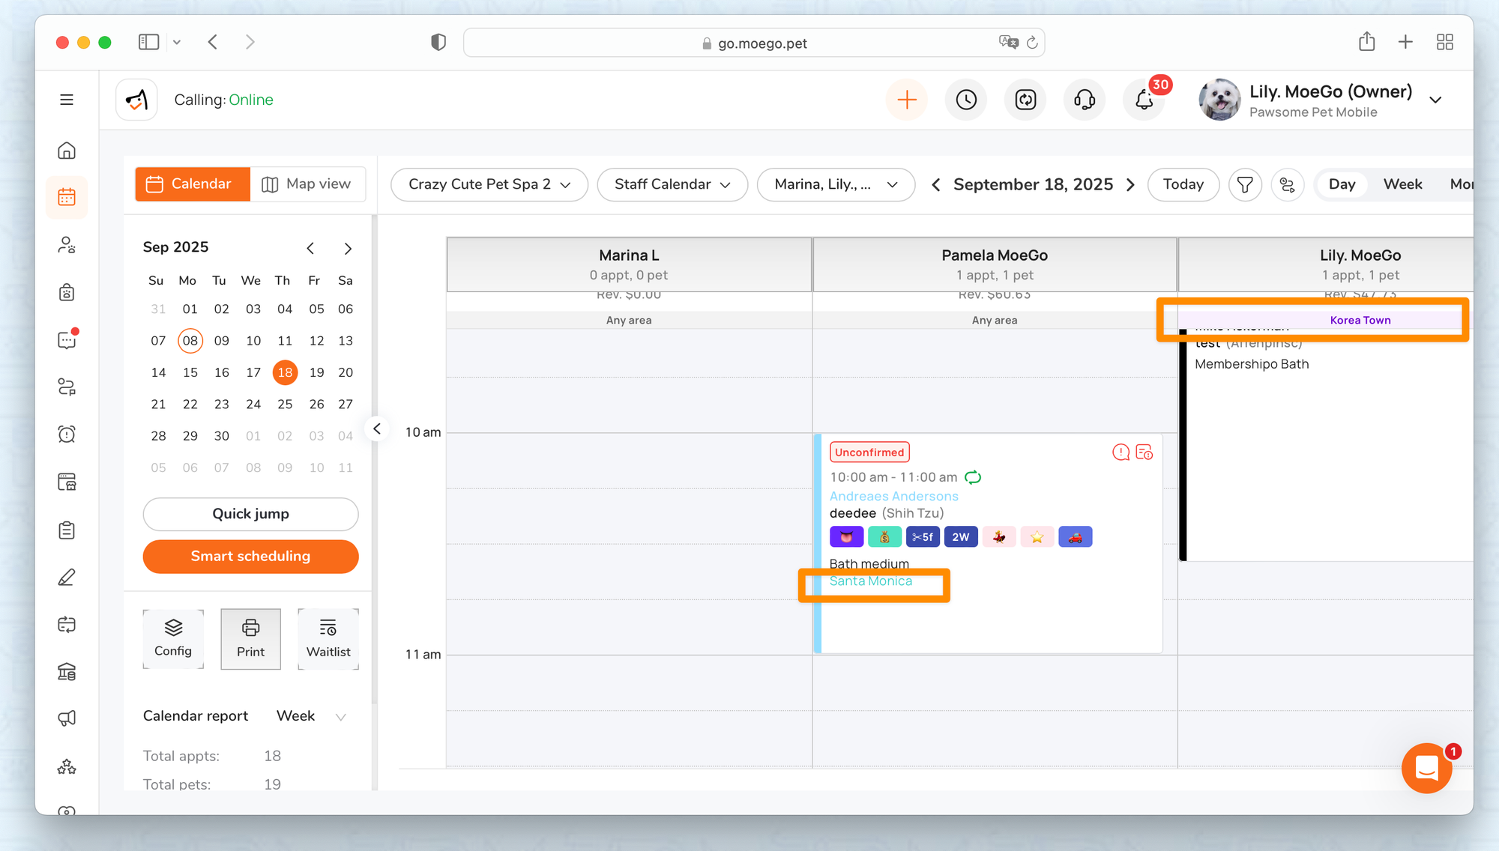Click the Smart scheduling button
The image size is (1499, 851).
tap(250, 556)
